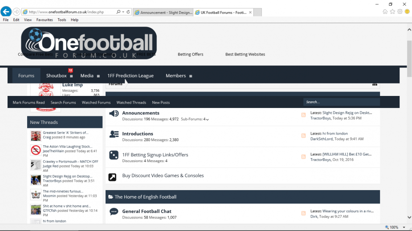Expand the Shoutbox menu hamburger
The width and height of the screenshot is (412, 231).
71,76
